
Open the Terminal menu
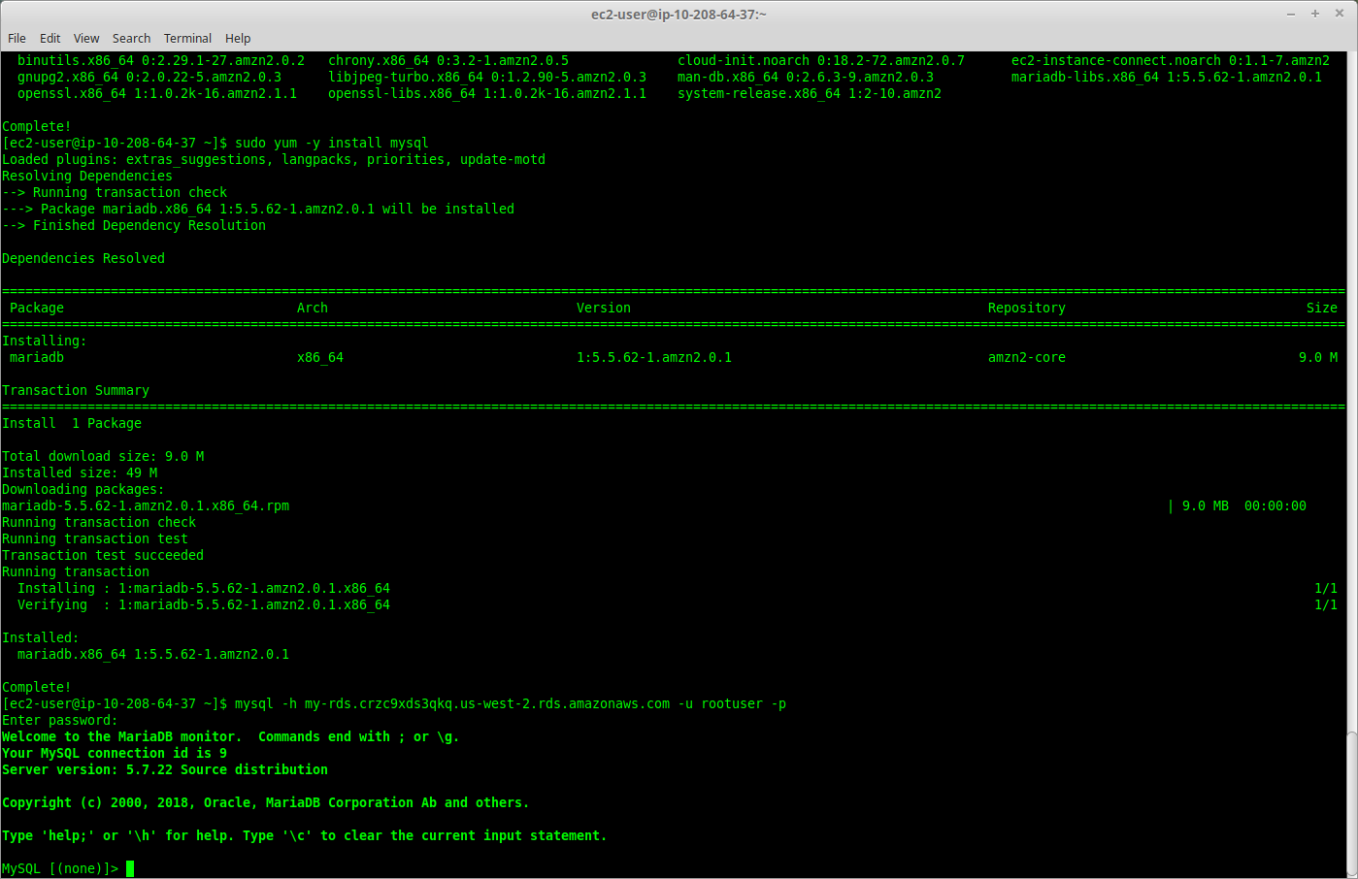187,38
